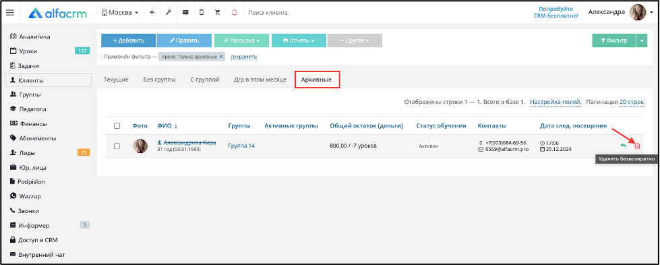Sort by Дата след. посещения column

tap(573, 125)
